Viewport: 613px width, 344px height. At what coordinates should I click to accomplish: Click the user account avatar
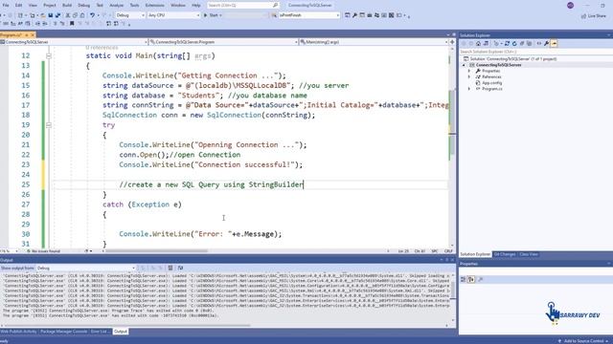(x=571, y=5)
